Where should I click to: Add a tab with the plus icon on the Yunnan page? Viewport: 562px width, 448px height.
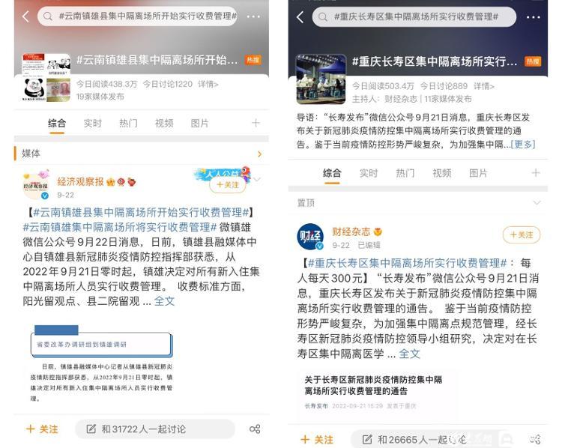point(256,123)
